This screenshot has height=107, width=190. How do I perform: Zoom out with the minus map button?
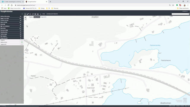point(25,19)
